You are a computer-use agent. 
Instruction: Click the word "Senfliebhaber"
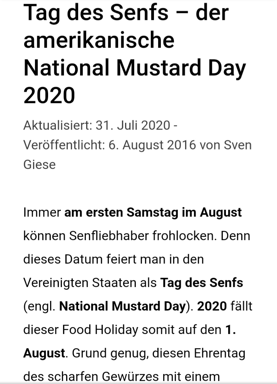coord(109,236)
